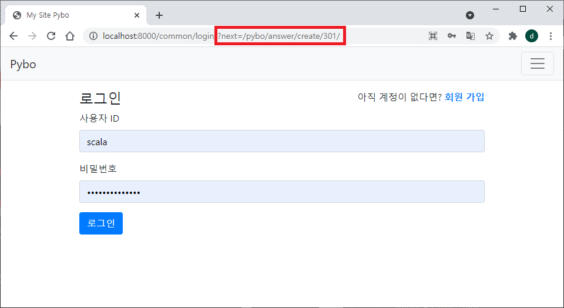Viewport: 564px width, 308px height.
Task: Select the My Site Pybo tab
Action: pos(76,15)
